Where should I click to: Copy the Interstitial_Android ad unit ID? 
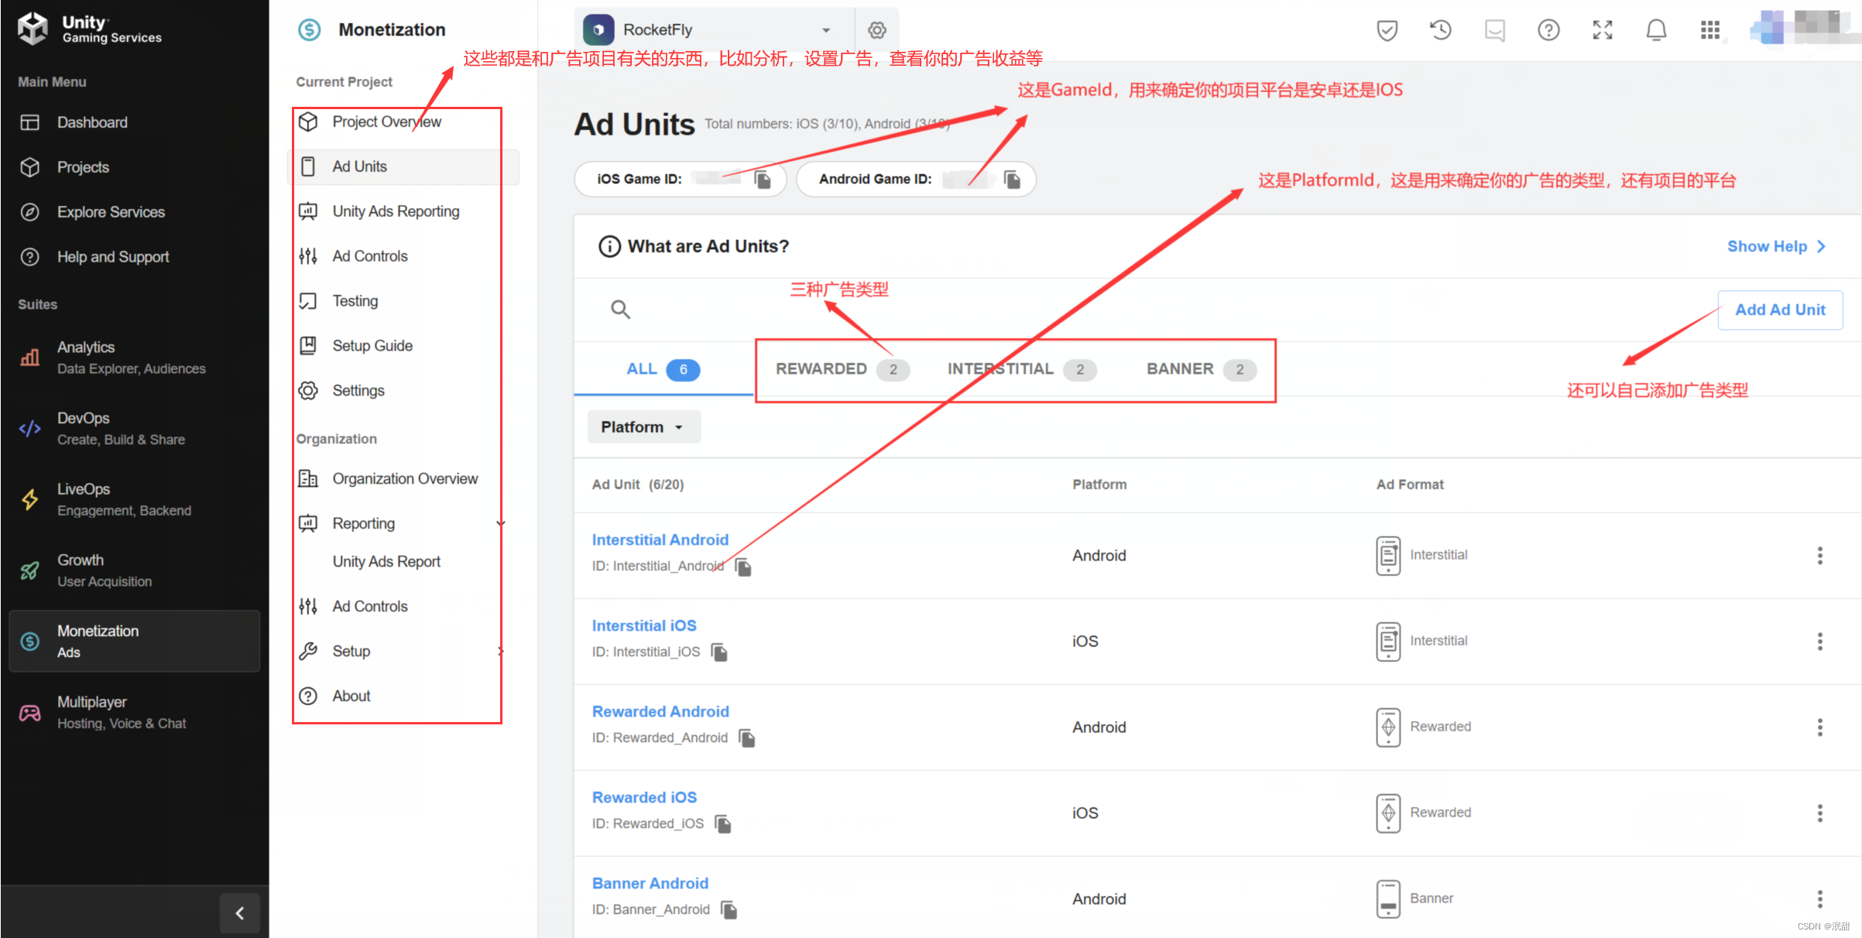(x=742, y=567)
